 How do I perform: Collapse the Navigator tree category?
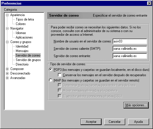coord(7,28)
